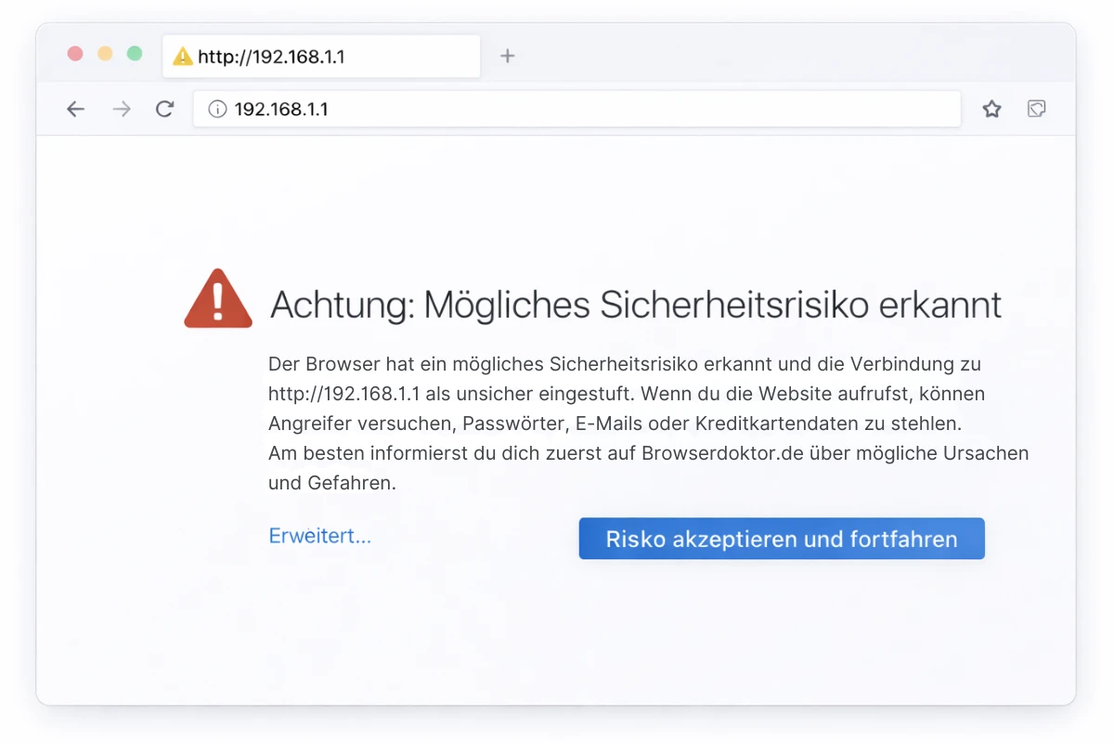The height and width of the screenshot is (743, 1114).
Task: Click the yellow traffic light button
Action: point(105,54)
